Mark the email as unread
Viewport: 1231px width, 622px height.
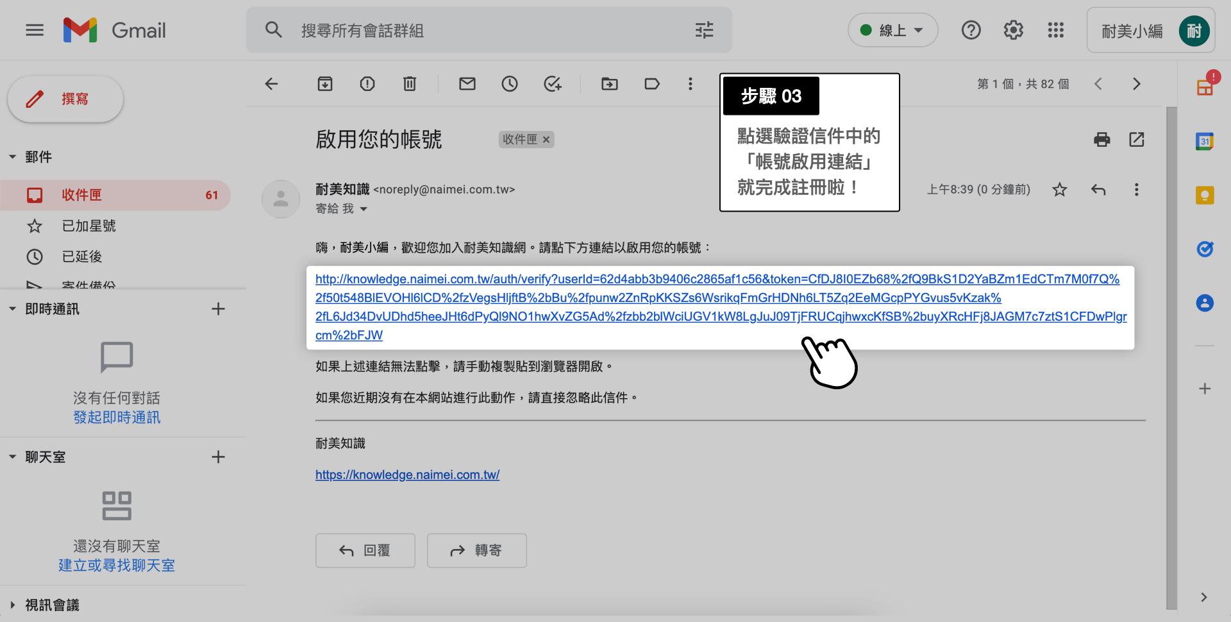467,84
